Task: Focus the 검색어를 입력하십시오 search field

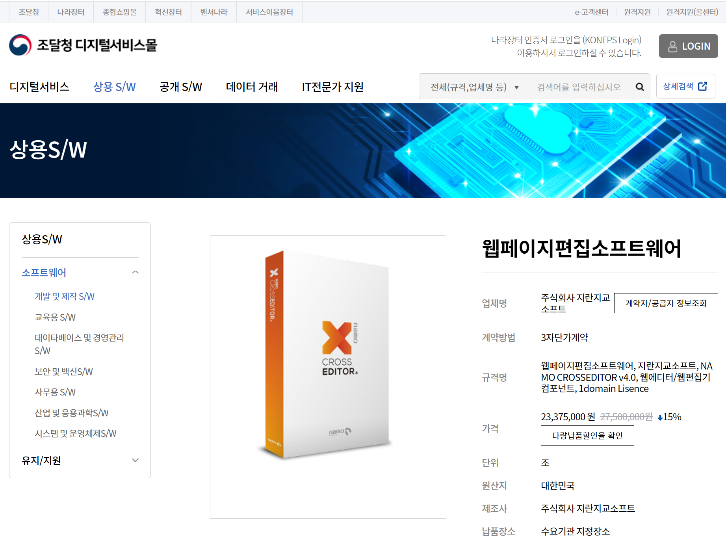Action: tap(579, 87)
